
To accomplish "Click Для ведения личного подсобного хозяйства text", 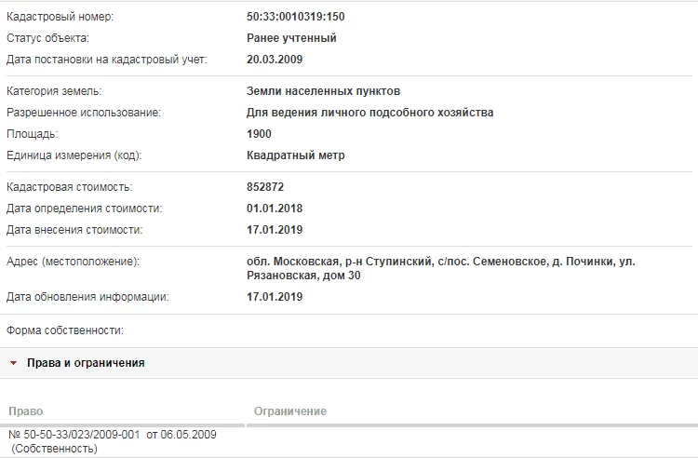I will coord(369,113).
